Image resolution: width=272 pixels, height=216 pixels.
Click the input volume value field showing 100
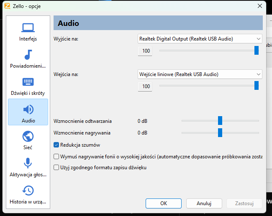tap(146, 86)
